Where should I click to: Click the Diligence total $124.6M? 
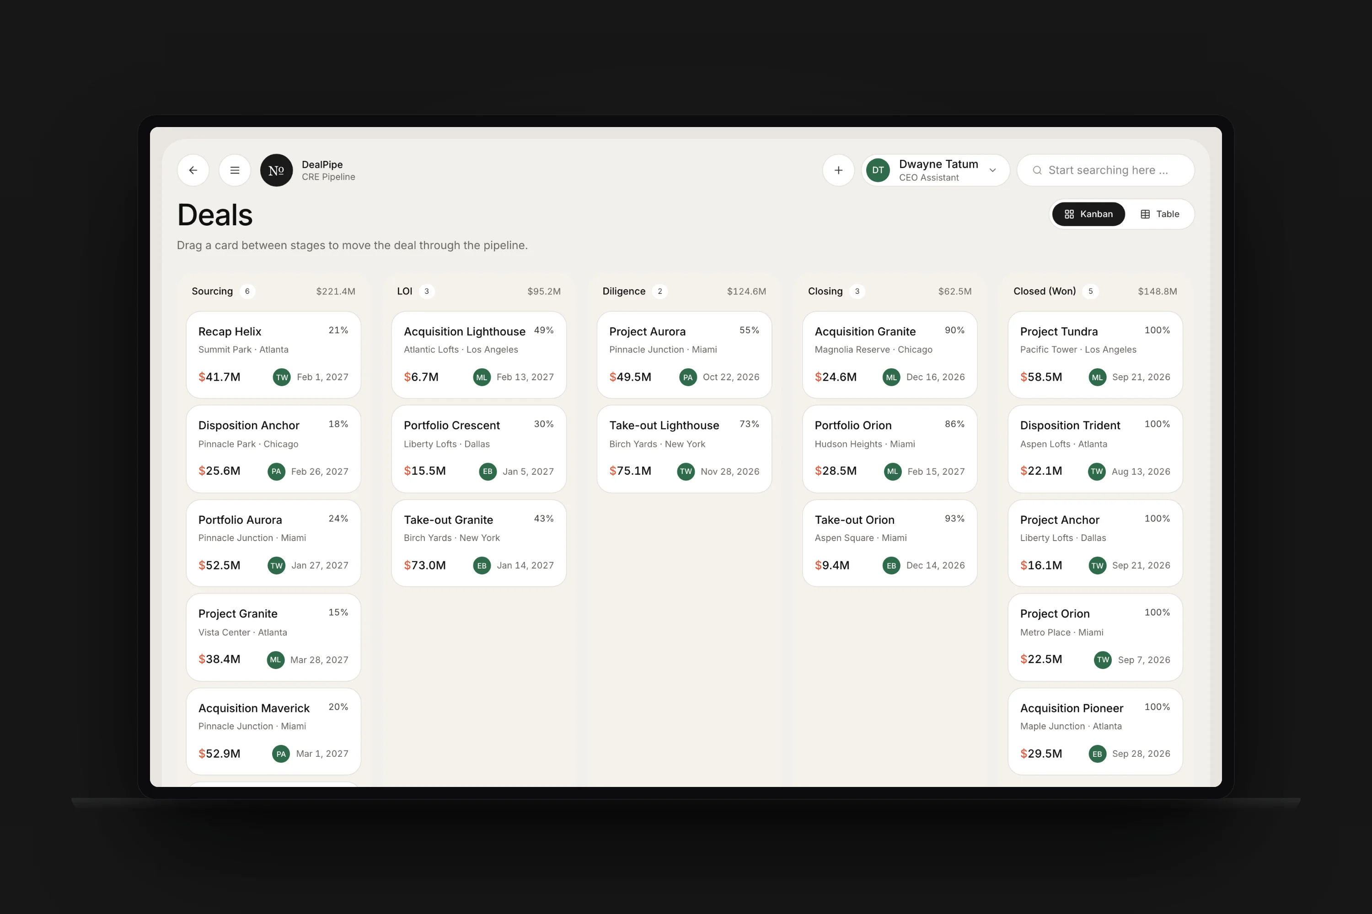coord(746,291)
